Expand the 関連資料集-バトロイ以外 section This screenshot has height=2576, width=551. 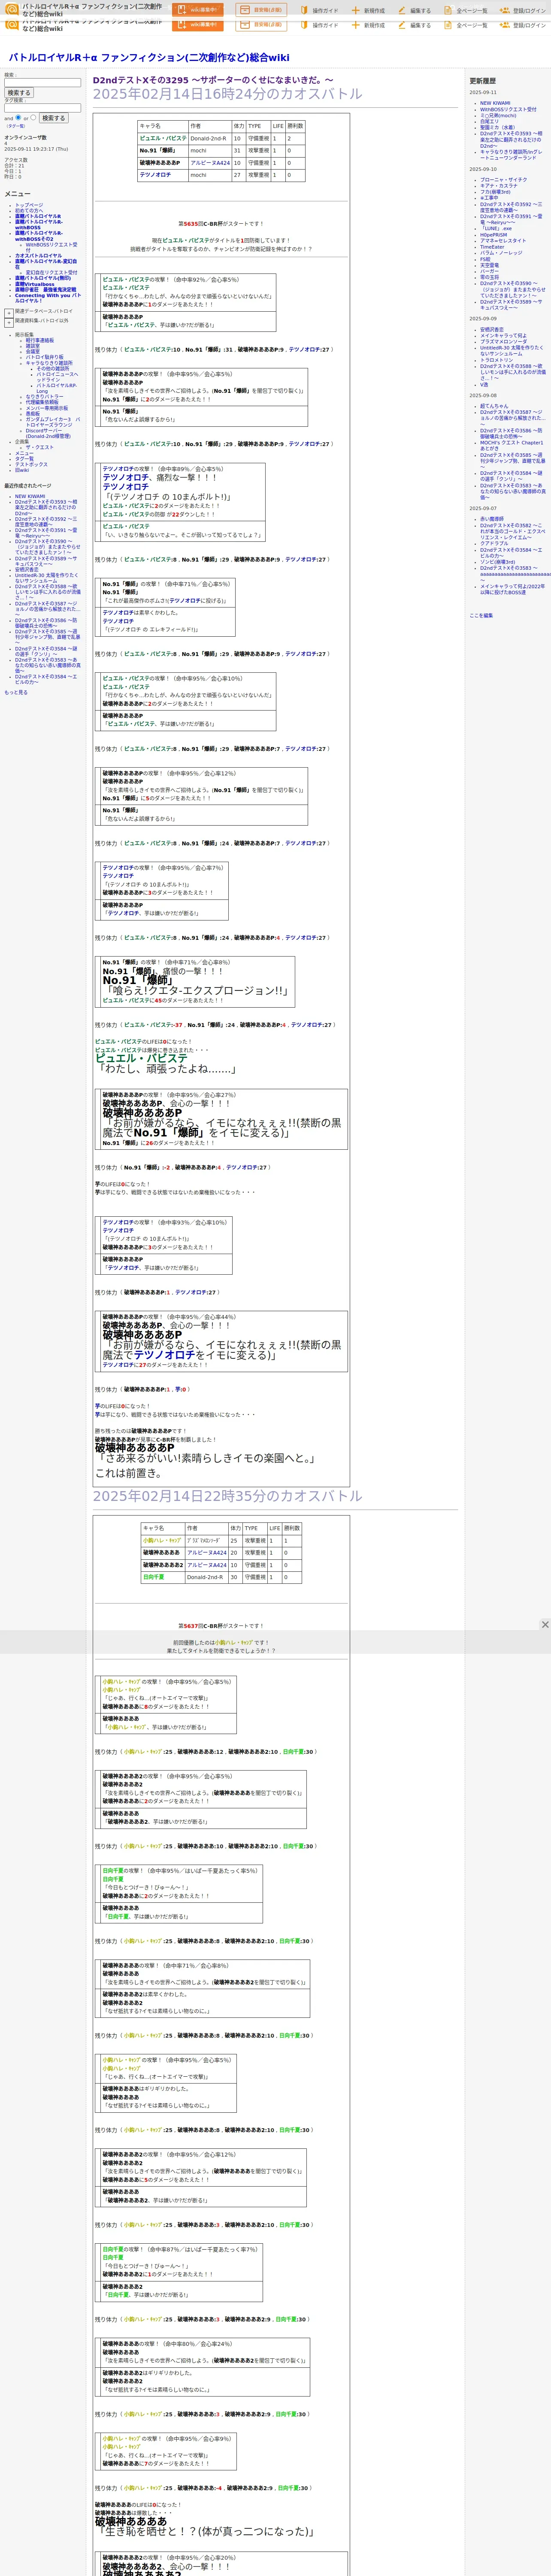pyautogui.click(x=9, y=322)
